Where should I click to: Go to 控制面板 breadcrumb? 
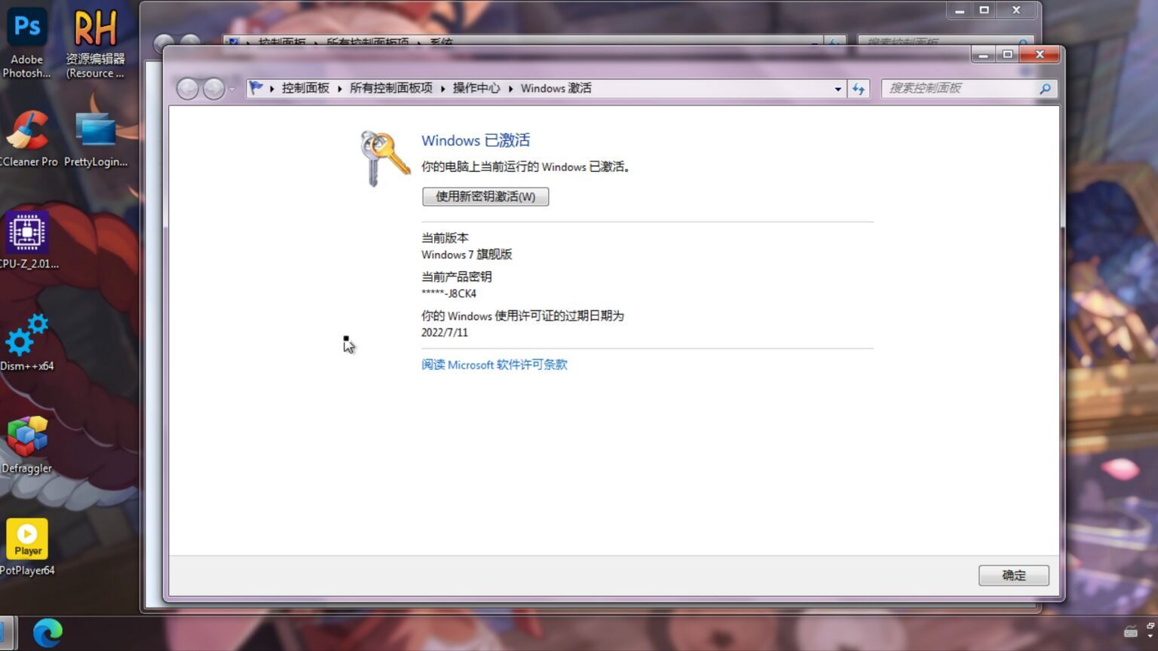click(x=305, y=88)
